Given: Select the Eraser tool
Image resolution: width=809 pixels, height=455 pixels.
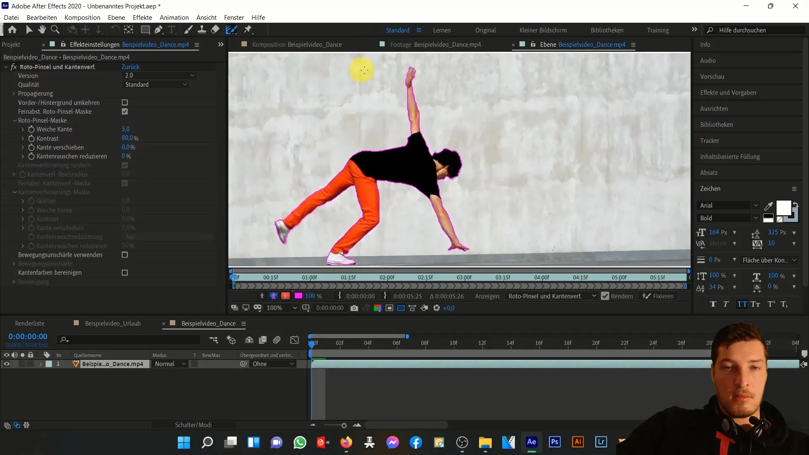Looking at the screenshot, I should click(215, 29).
